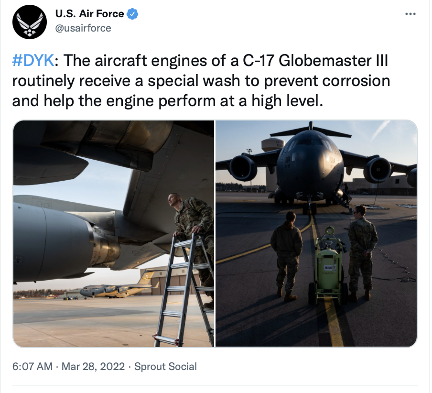Open the left photo of engine and ladder
The image size is (432, 393).
114,234
